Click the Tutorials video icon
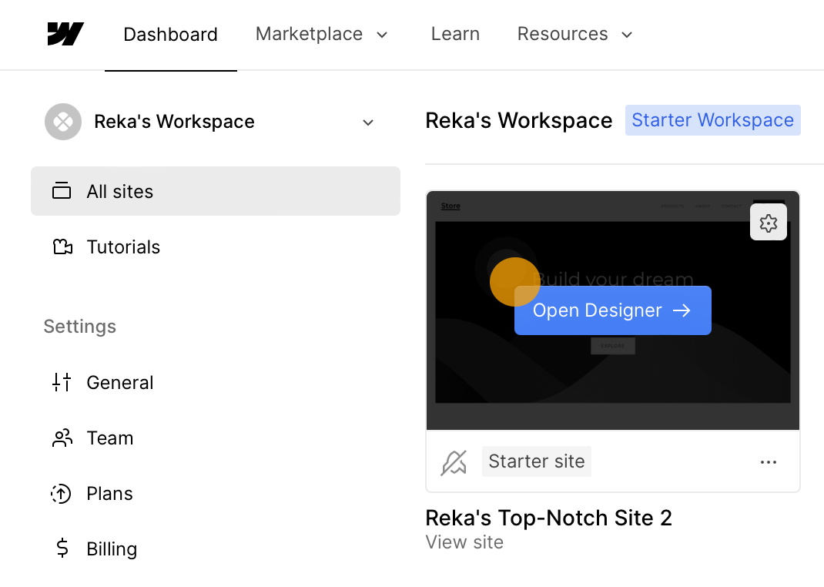The image size is (824, 587). [62, 247]
